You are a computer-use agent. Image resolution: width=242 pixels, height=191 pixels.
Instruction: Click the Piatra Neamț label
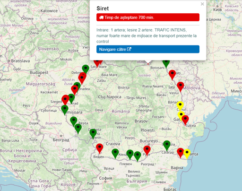click(153, 87)
